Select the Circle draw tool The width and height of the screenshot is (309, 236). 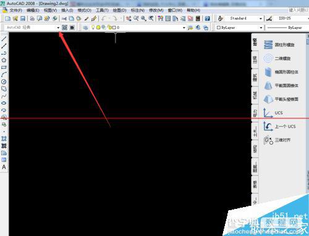coord(4,82)
